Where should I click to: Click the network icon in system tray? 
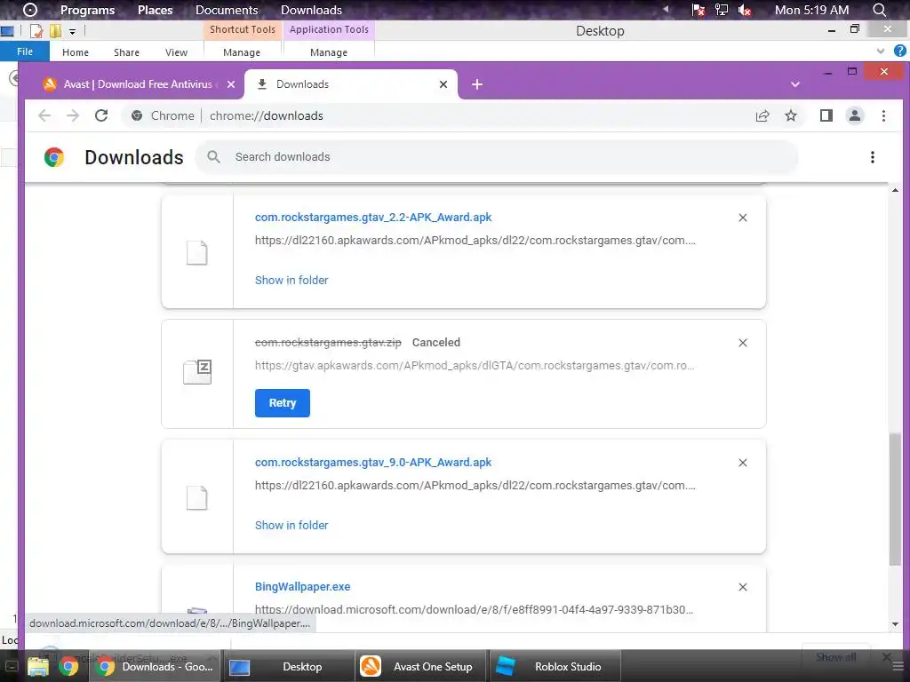click(721, 10)
